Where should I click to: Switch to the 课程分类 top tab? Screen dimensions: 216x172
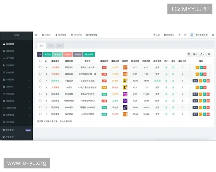tap(76, 35)
